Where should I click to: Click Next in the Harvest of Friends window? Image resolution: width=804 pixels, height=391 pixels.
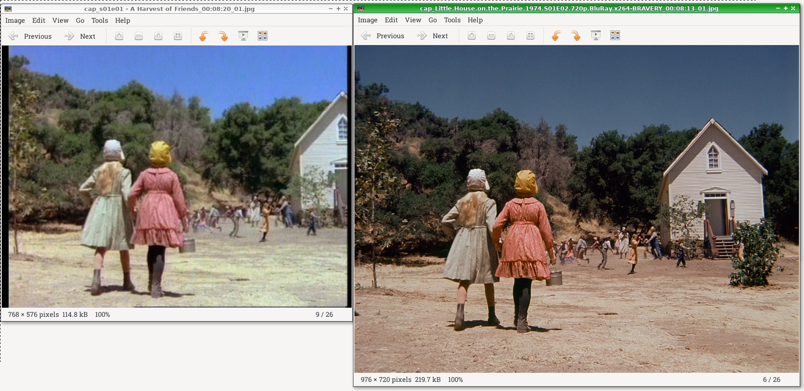[80, 36]
